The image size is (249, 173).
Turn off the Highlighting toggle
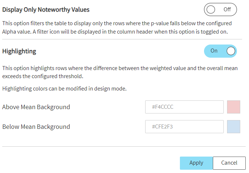pos(220,51)
